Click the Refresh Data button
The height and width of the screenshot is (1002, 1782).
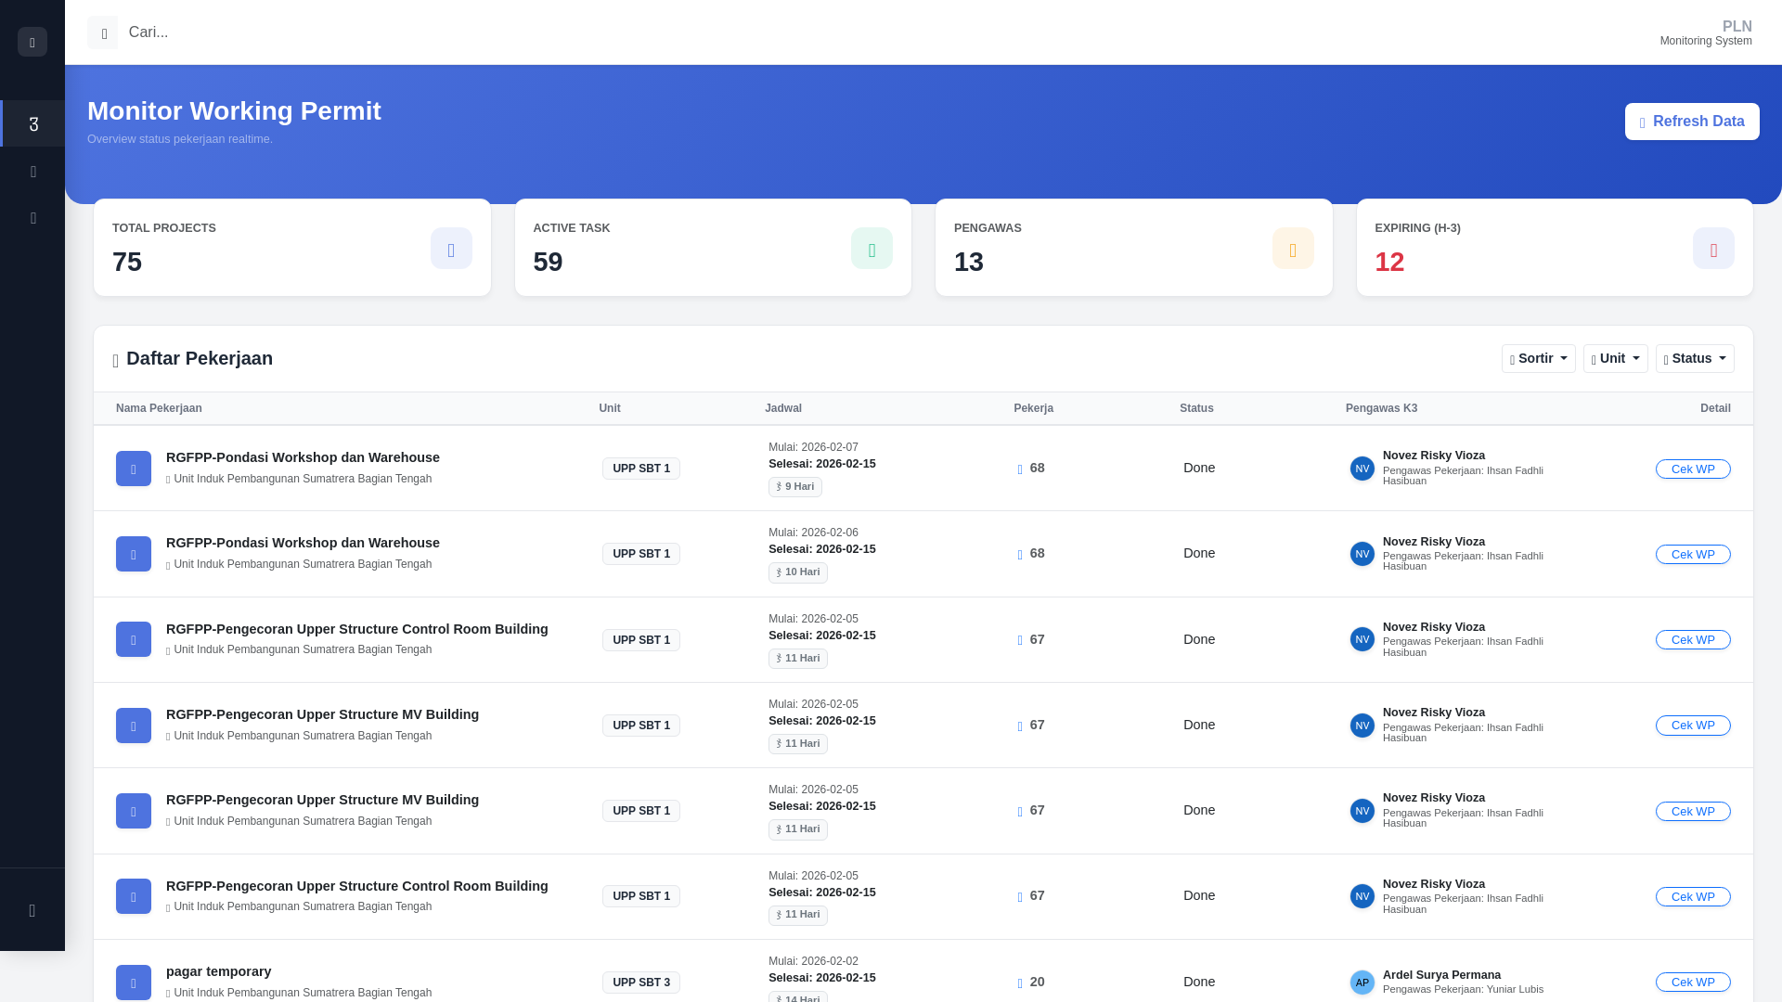[x=1692, y=122]
